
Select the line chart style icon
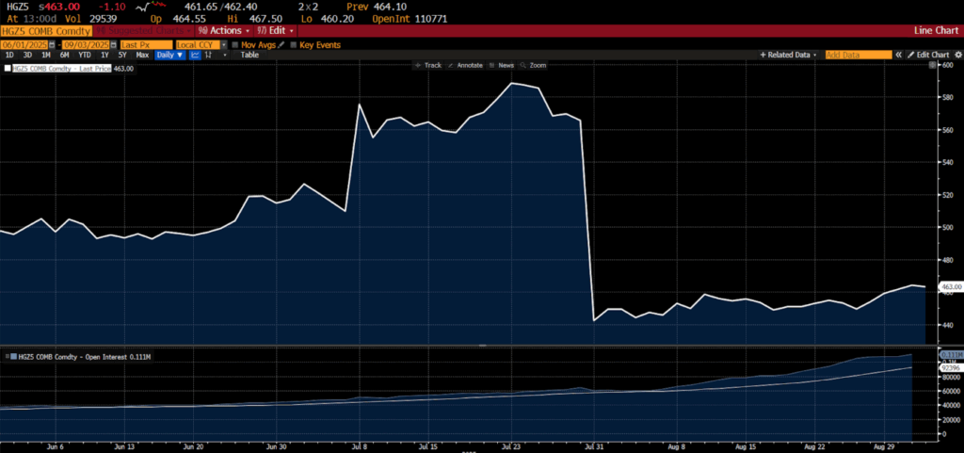196,55
